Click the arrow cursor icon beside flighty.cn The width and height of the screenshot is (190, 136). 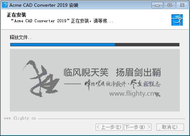(x=158, y=95)
